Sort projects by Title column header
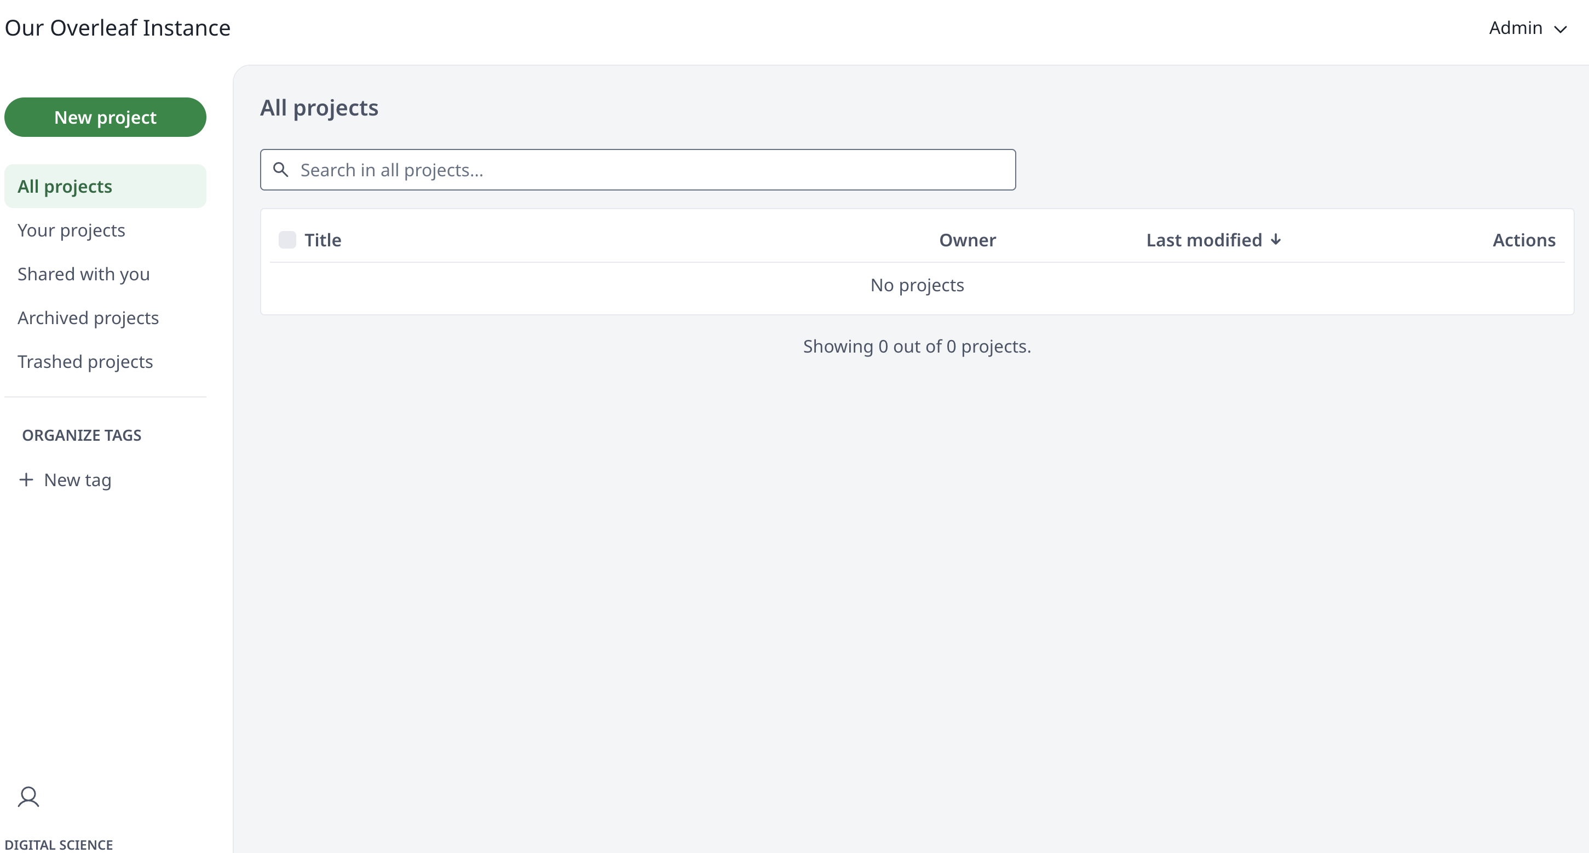 tap(323, 240)
